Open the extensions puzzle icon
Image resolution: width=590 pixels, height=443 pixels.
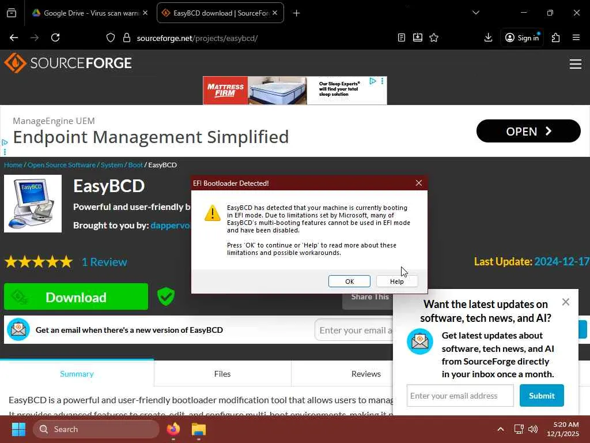(x=556, y=37)
